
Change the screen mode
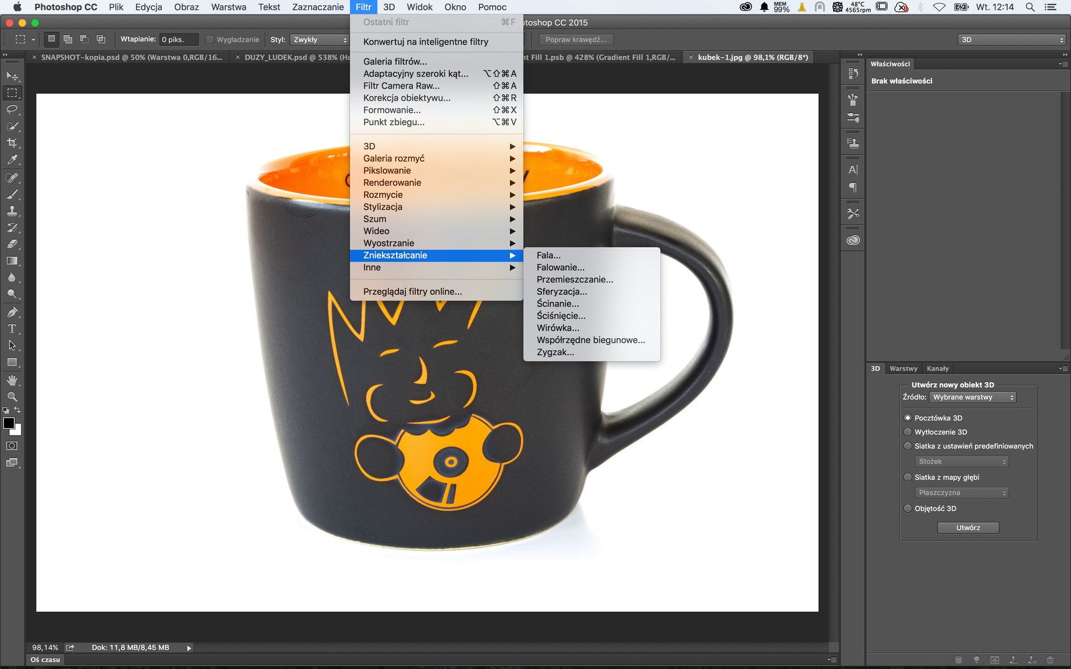pyautogui.click(x=12, y=462)
